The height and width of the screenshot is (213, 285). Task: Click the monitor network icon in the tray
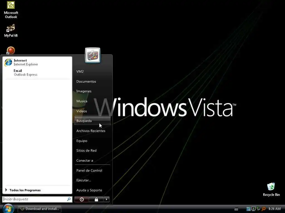coord(253,209)
